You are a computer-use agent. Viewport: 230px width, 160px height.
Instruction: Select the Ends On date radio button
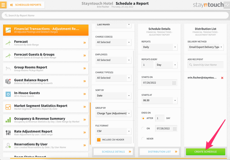point(143,128)
